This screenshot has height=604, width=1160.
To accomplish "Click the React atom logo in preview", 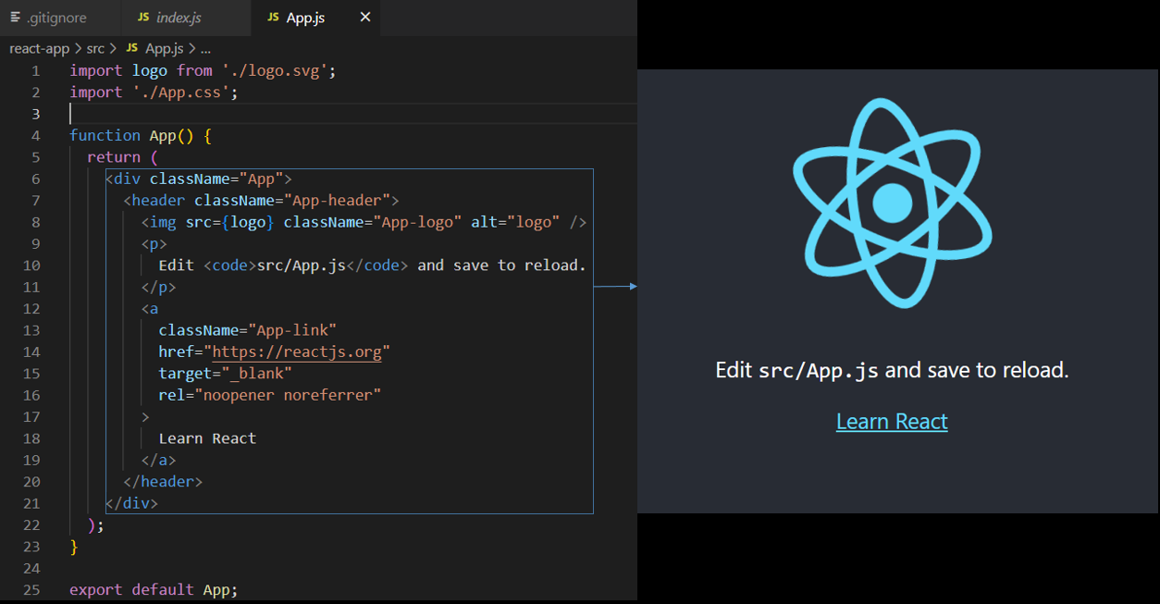I will (x=892, y=203).
